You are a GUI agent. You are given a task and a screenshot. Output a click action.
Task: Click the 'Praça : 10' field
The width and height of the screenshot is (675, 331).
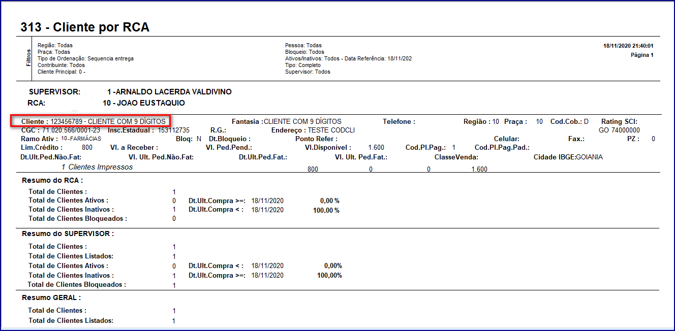pyautogui.click(x=524, y=122)
